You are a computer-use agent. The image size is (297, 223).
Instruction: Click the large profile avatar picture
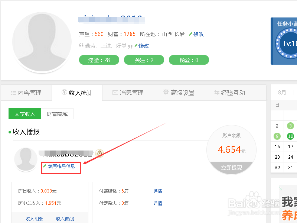click(x=42, y=42)
